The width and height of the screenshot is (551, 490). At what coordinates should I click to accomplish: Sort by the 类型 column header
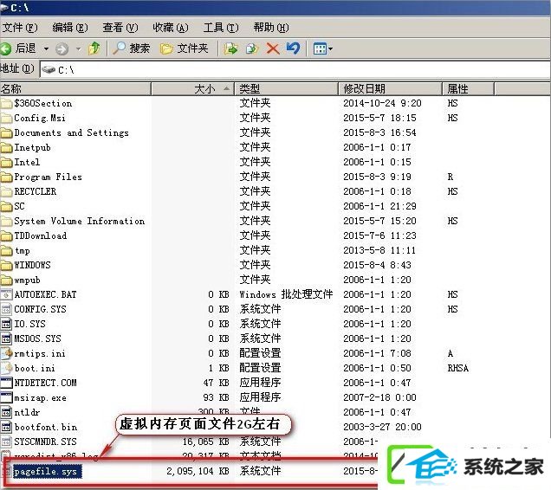coord(286,89)
